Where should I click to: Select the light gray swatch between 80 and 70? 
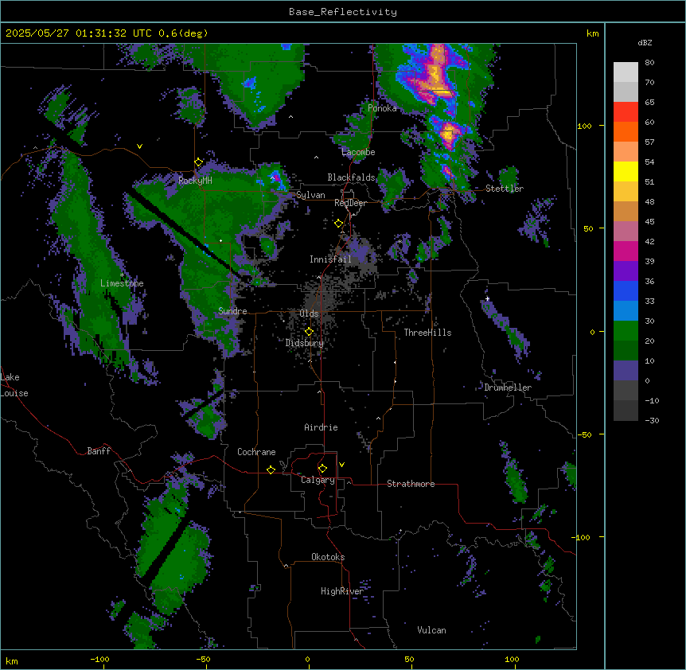pyautogui.click(x=626, y=72)
